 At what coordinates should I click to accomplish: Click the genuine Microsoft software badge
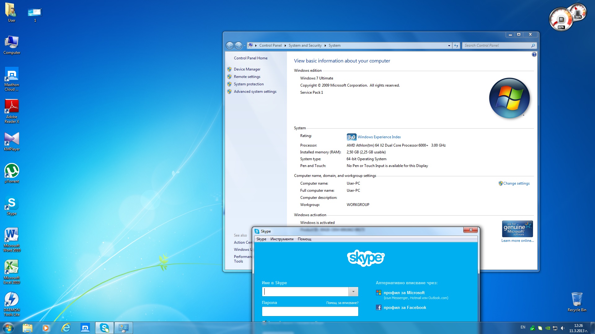(x=518, y=229)
